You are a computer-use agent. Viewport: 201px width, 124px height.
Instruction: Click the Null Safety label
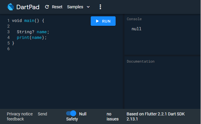(x=76, y=116)
